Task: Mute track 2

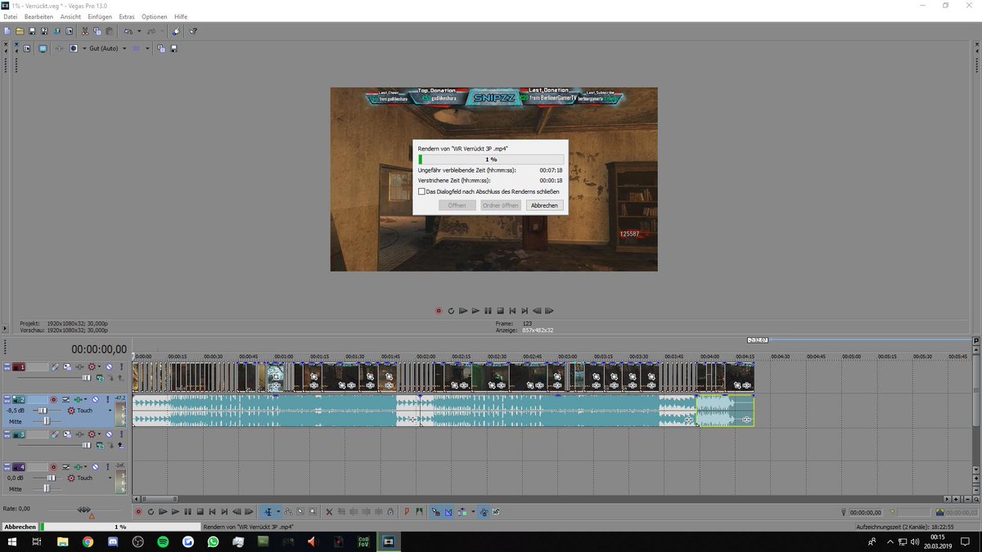Action: pos(95,400)
